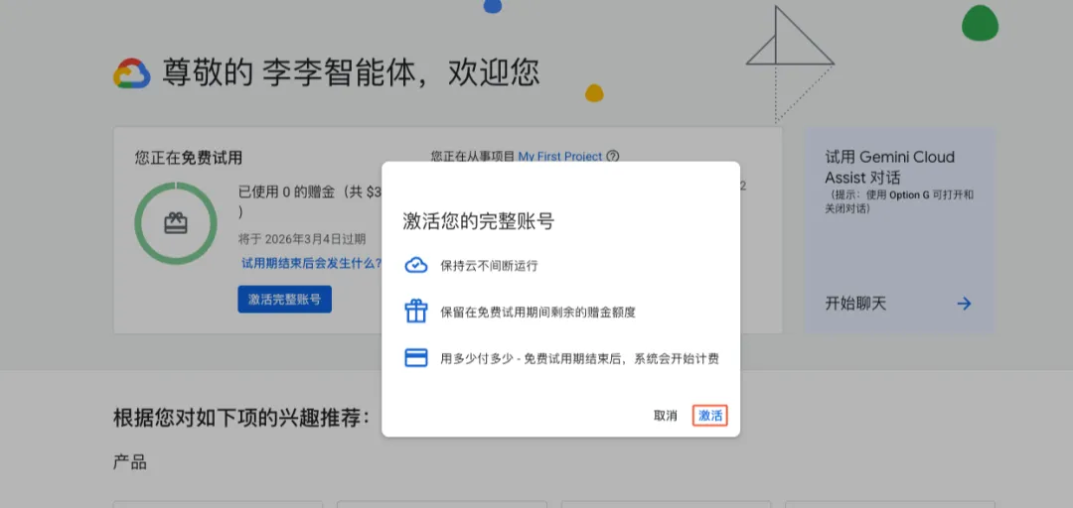Click the 用多少付多少 billing notice text
1073x508 pixels.
pyautogui.click(x=579, y=358)
